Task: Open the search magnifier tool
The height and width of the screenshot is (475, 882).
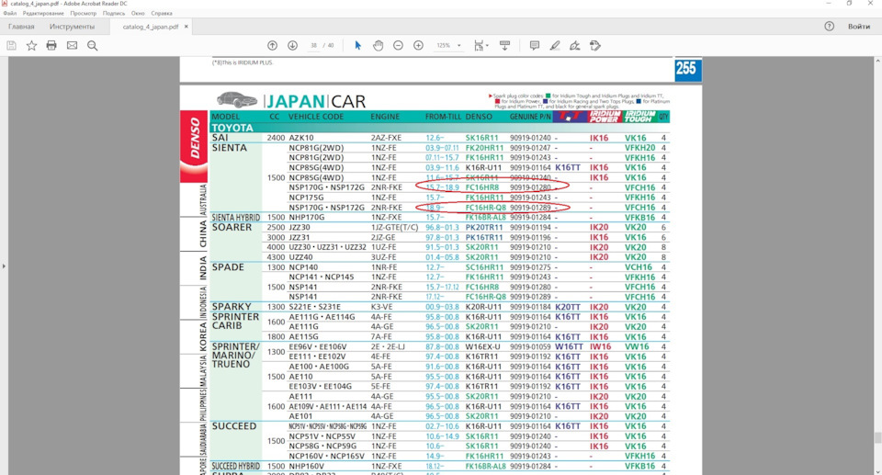Action: click(92, 45)
